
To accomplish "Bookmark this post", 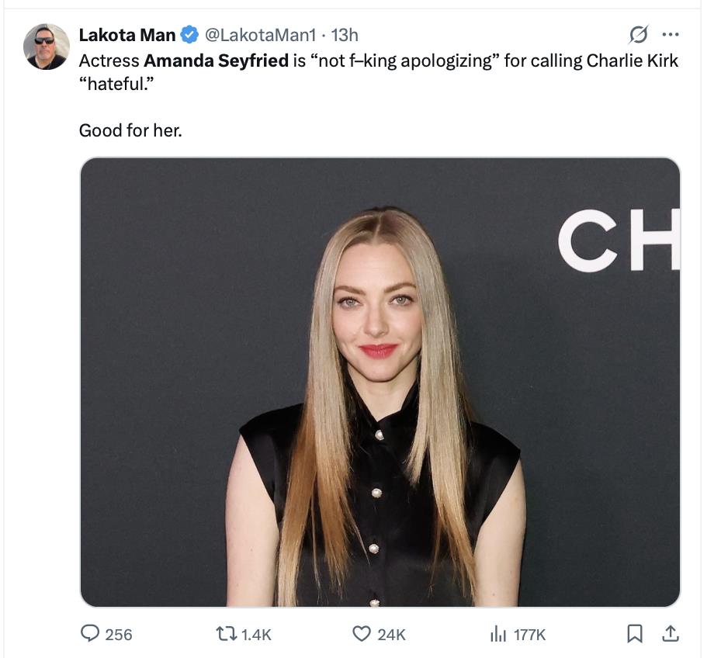I will point(634,634).
